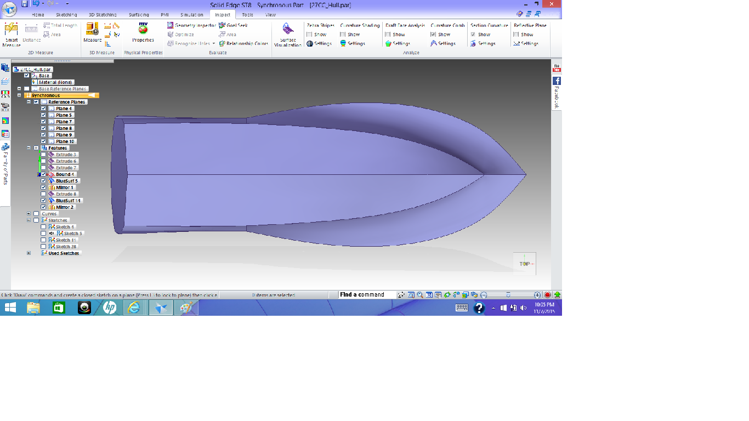The width and height of the screenshot is (749, 421).
Task: Collapse the Reference Planes tree node
Action: (x=29, y=102)
